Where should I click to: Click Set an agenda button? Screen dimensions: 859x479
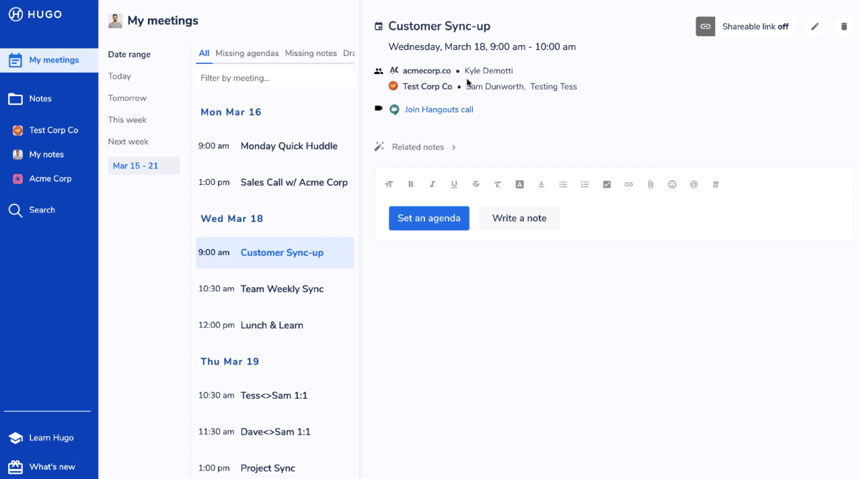428,218
